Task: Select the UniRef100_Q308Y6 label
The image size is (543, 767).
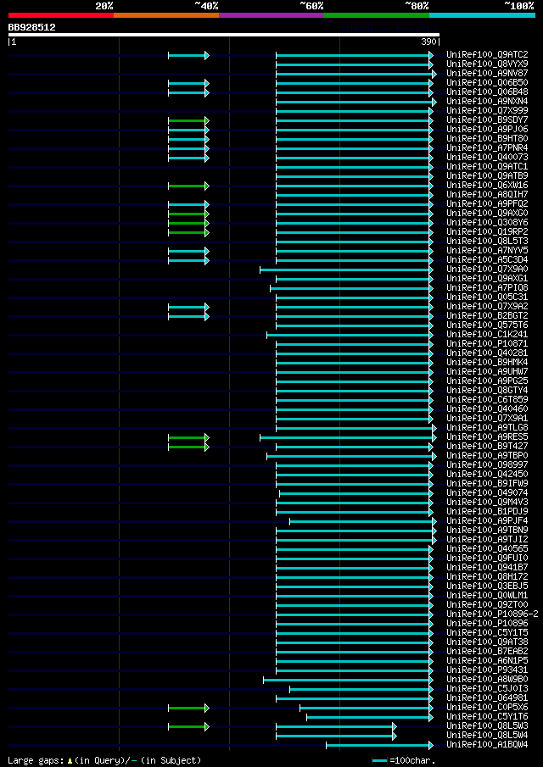Action: click(x=487, y=223)
